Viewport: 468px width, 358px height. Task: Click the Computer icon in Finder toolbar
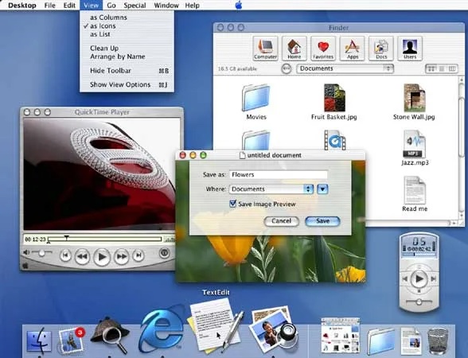[x=265, y=49]
